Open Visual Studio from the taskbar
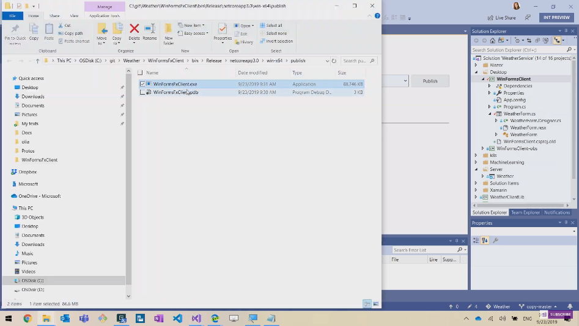Screen dimensions: 579x326 coord(196,318)
